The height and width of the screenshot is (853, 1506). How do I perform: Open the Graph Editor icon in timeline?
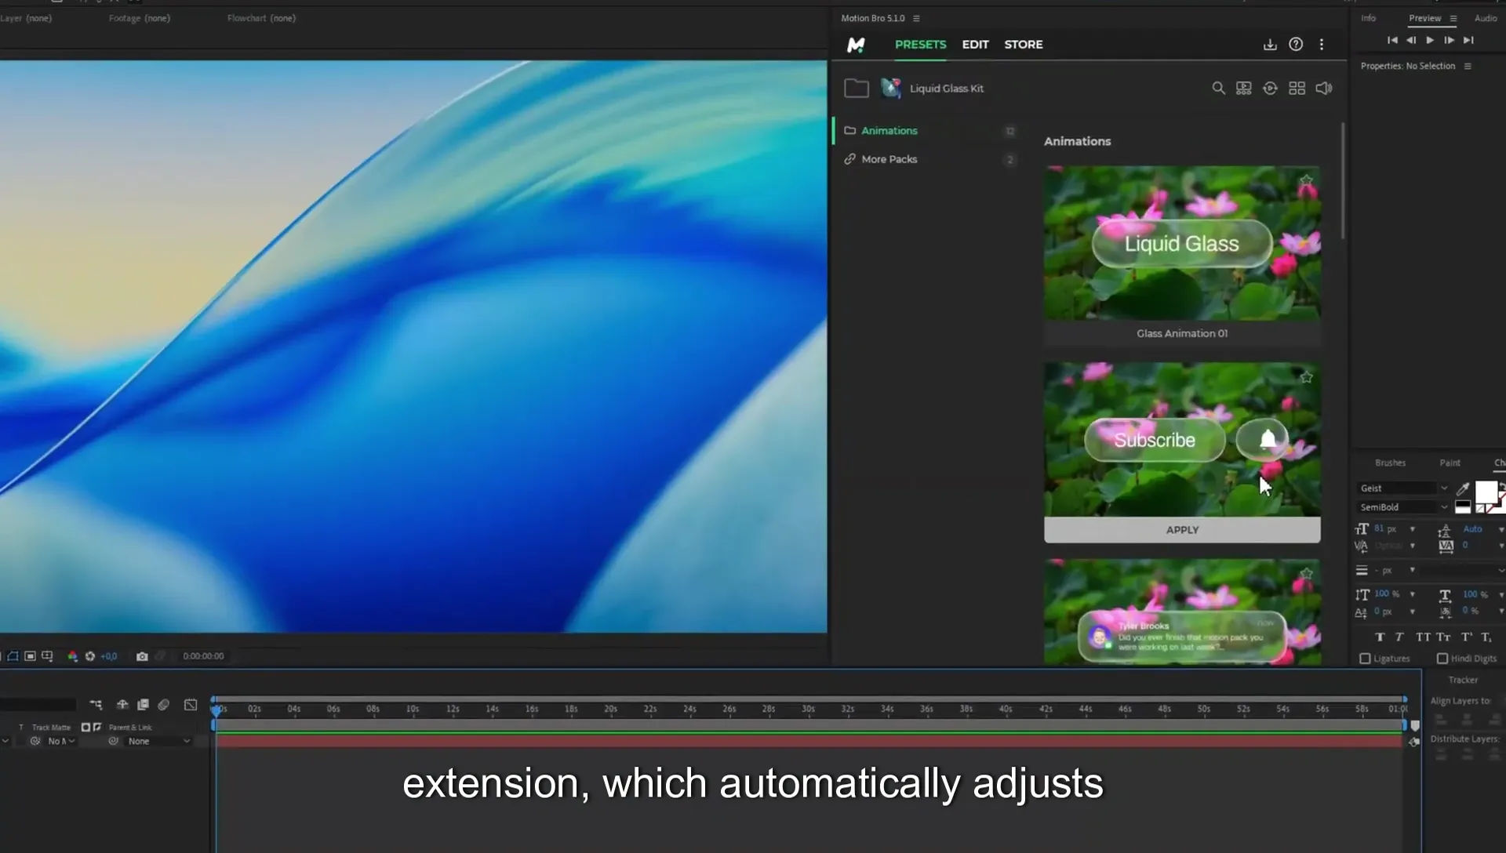pyautogui.click(x=191, y=705)
